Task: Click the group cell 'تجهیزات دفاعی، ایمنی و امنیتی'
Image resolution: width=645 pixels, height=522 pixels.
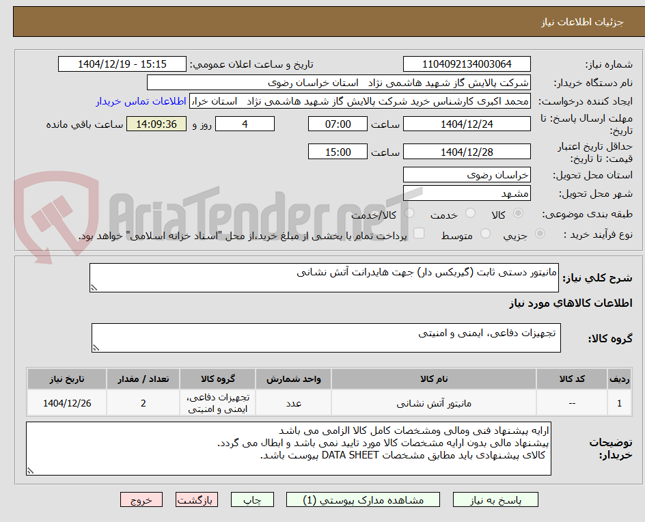Action: coord(217,403)
